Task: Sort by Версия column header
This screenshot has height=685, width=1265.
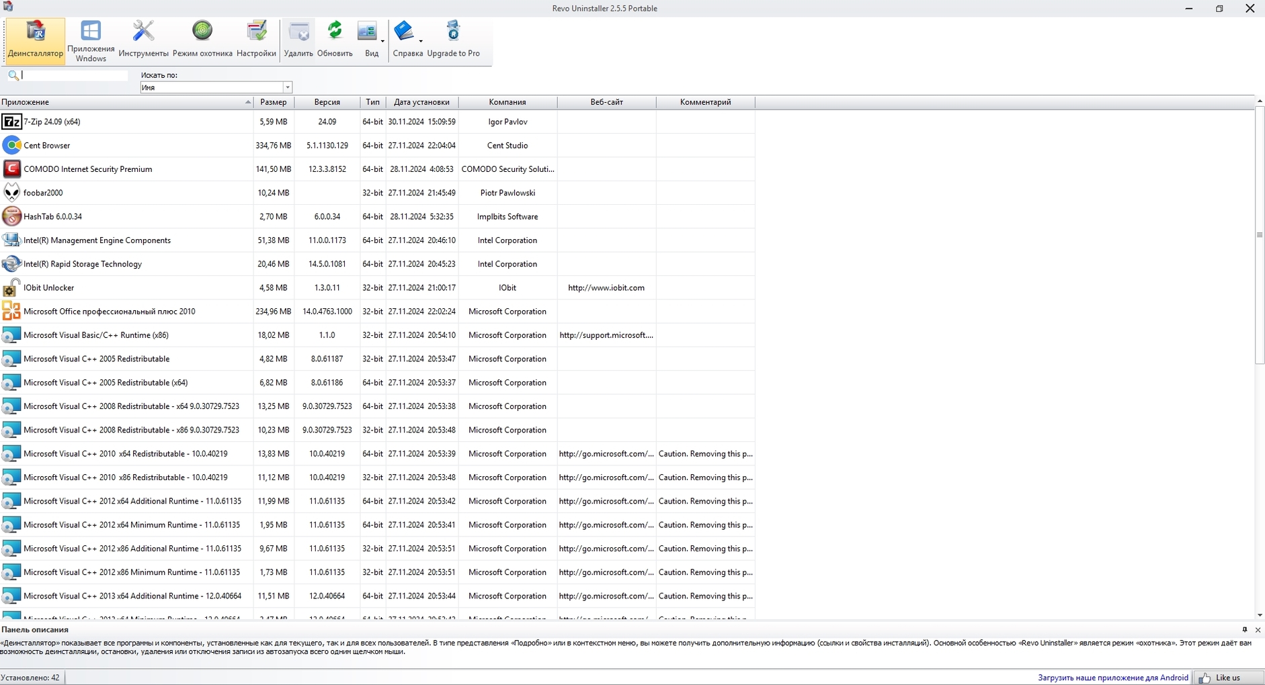Action: 327,102
